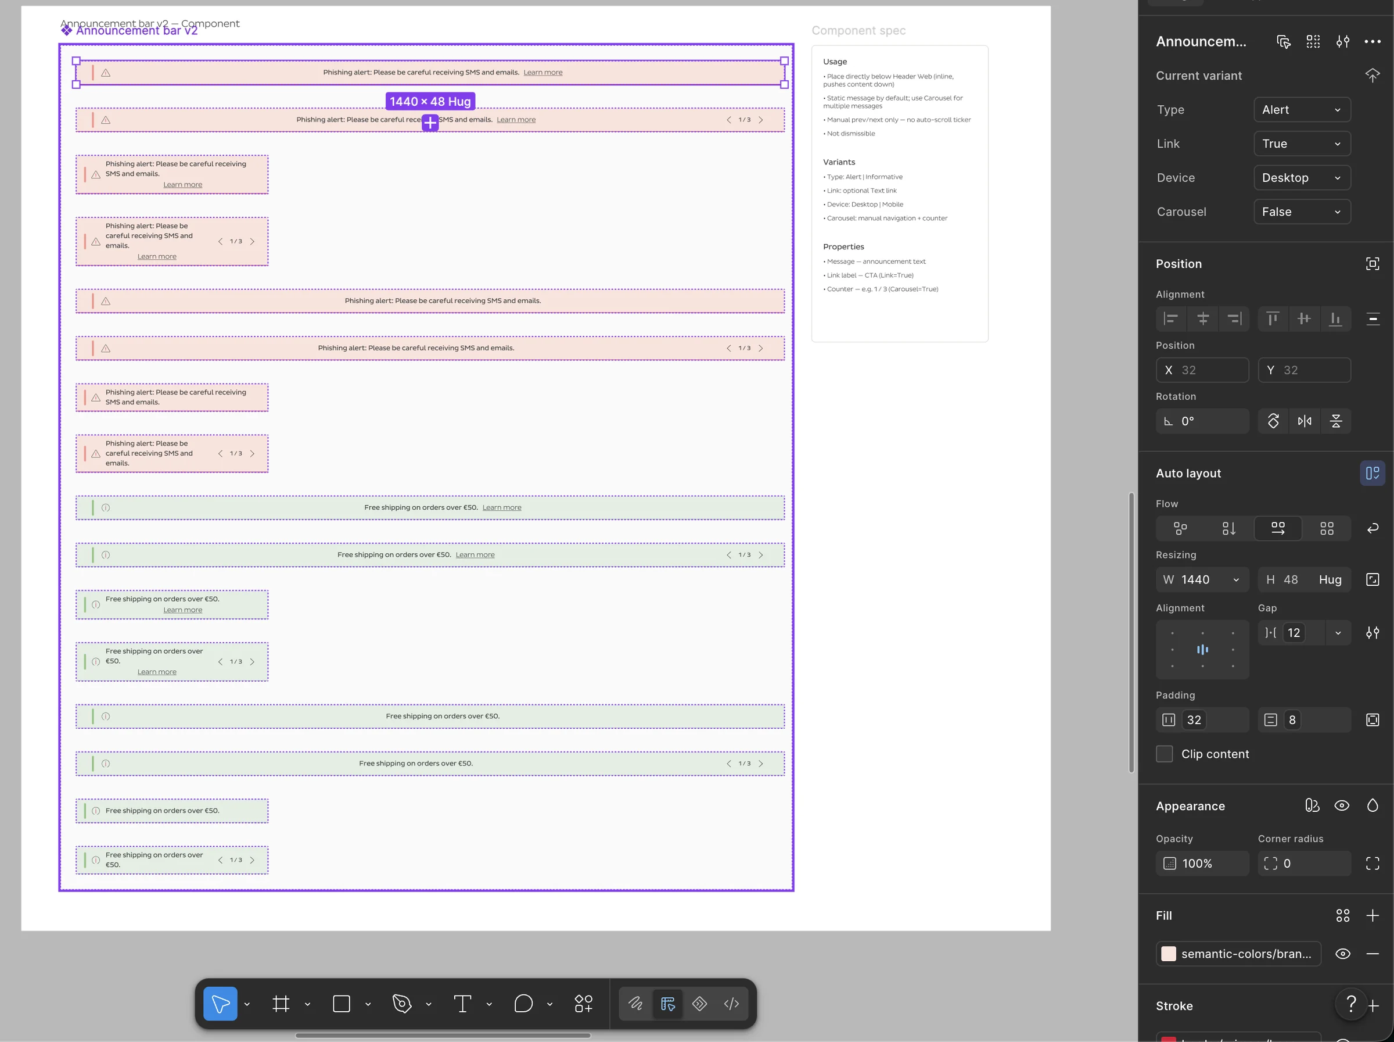The image size is (1394, 1042).
Task: Click the horizontal canvas scrollbar
Action: (443, 1036)
